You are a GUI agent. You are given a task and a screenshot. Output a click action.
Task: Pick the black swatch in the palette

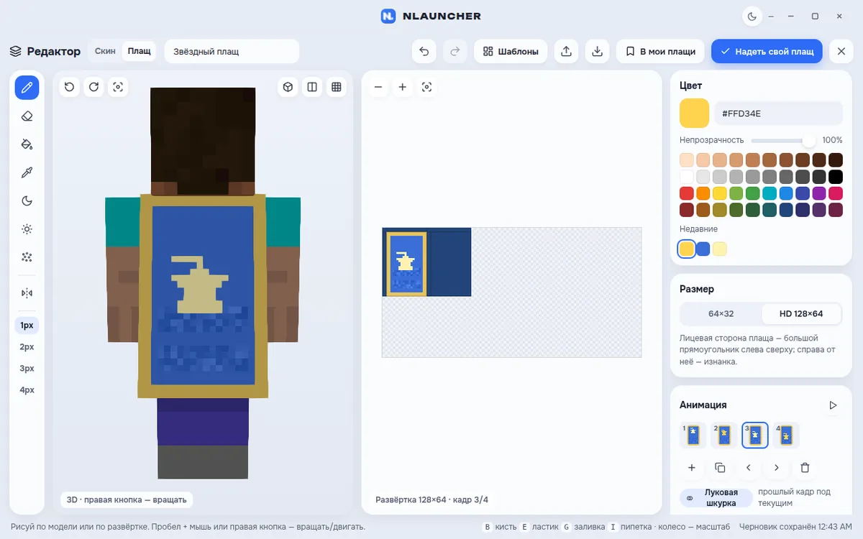pyautogui.click(x=836, y=177)
